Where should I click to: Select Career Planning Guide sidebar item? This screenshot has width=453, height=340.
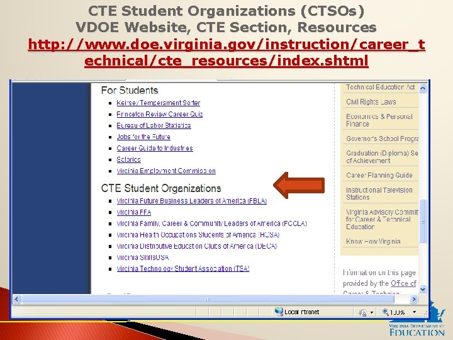[x=379, y=175]
